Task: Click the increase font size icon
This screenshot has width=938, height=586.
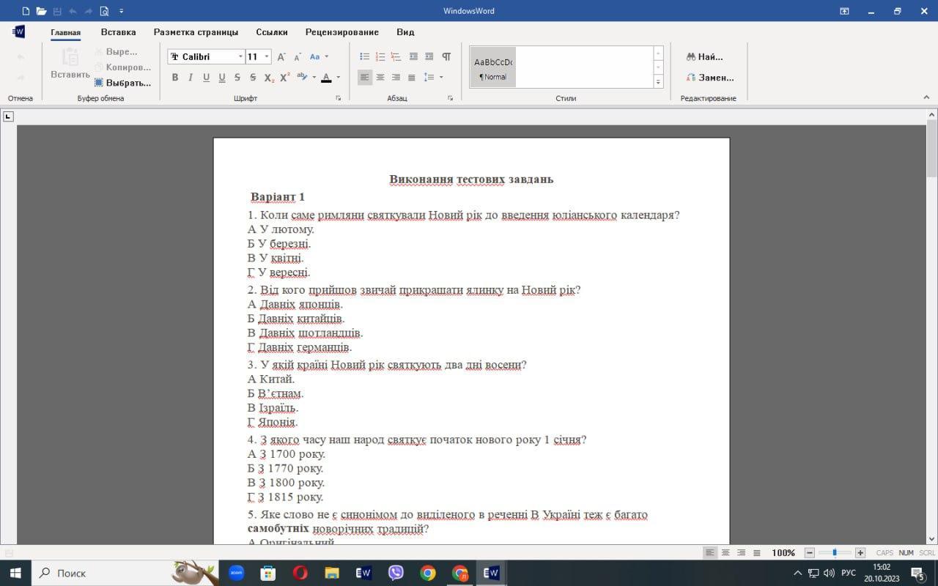Action: (282, 57)
